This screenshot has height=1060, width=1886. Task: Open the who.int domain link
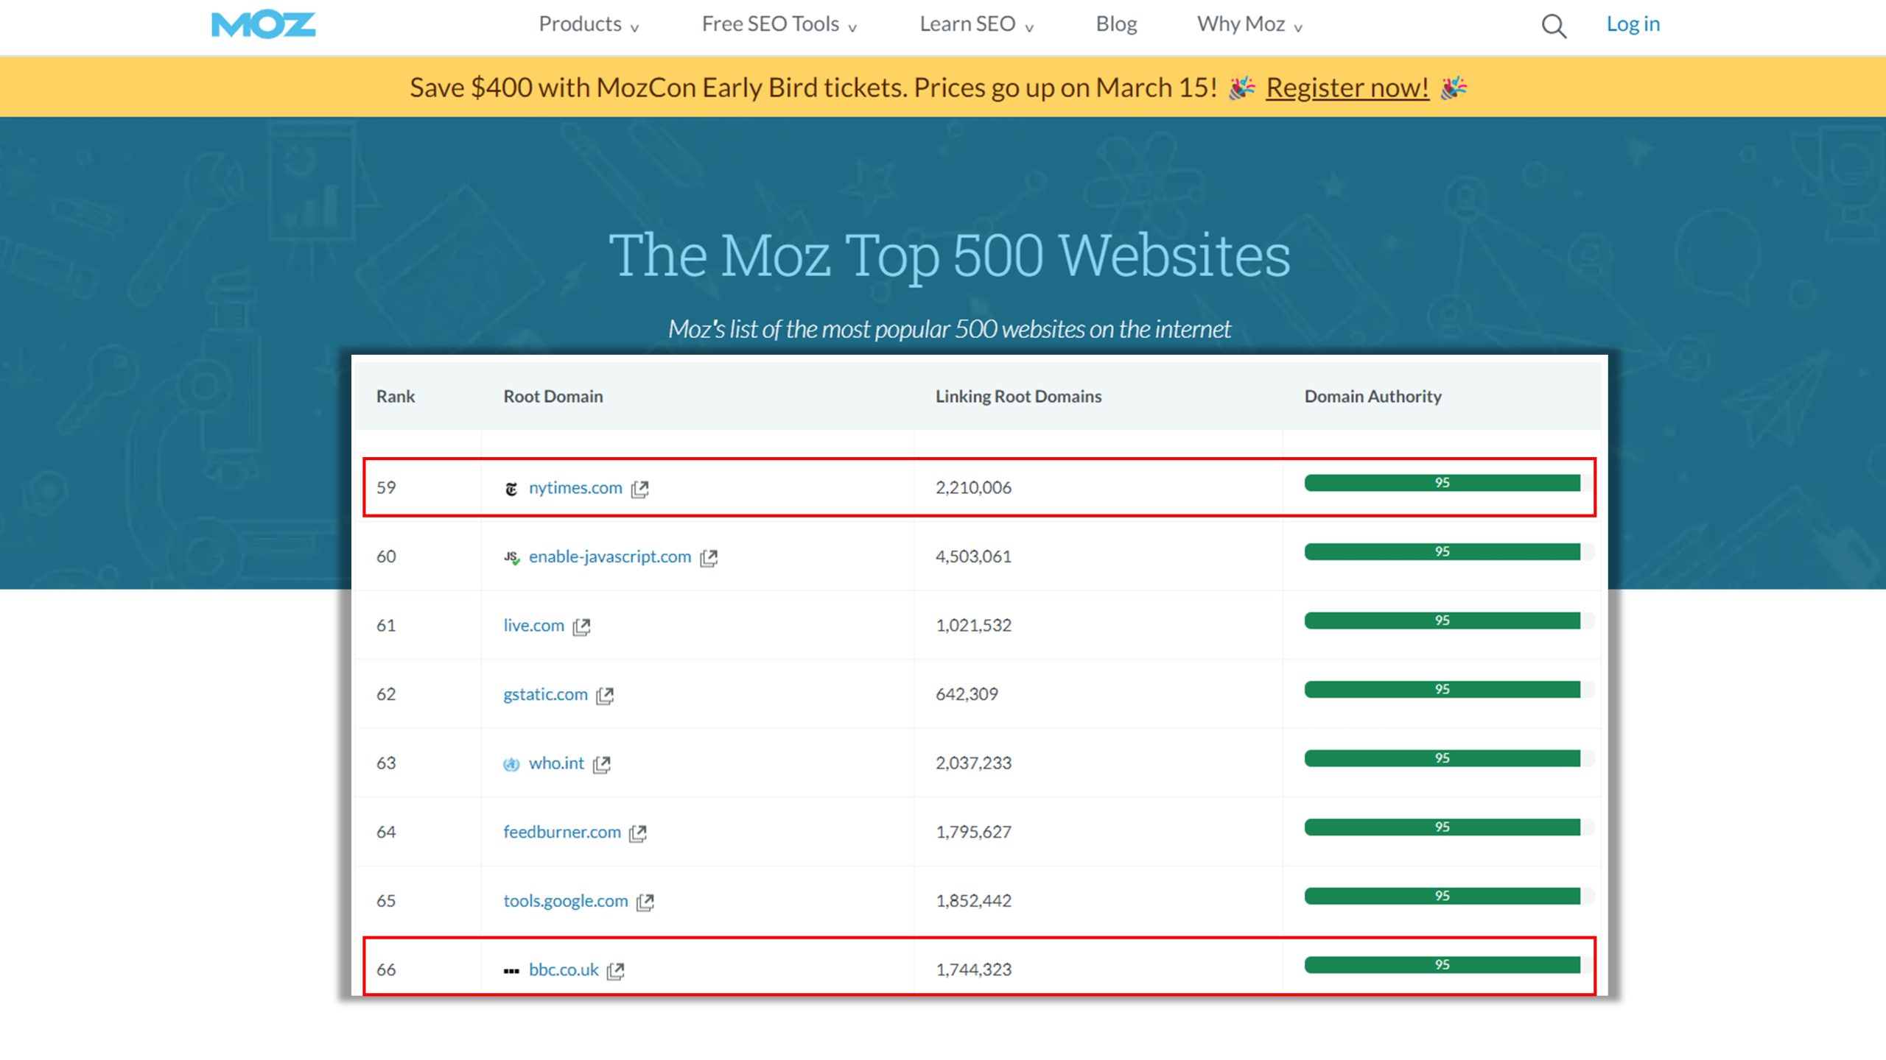(x=556, y=763)
